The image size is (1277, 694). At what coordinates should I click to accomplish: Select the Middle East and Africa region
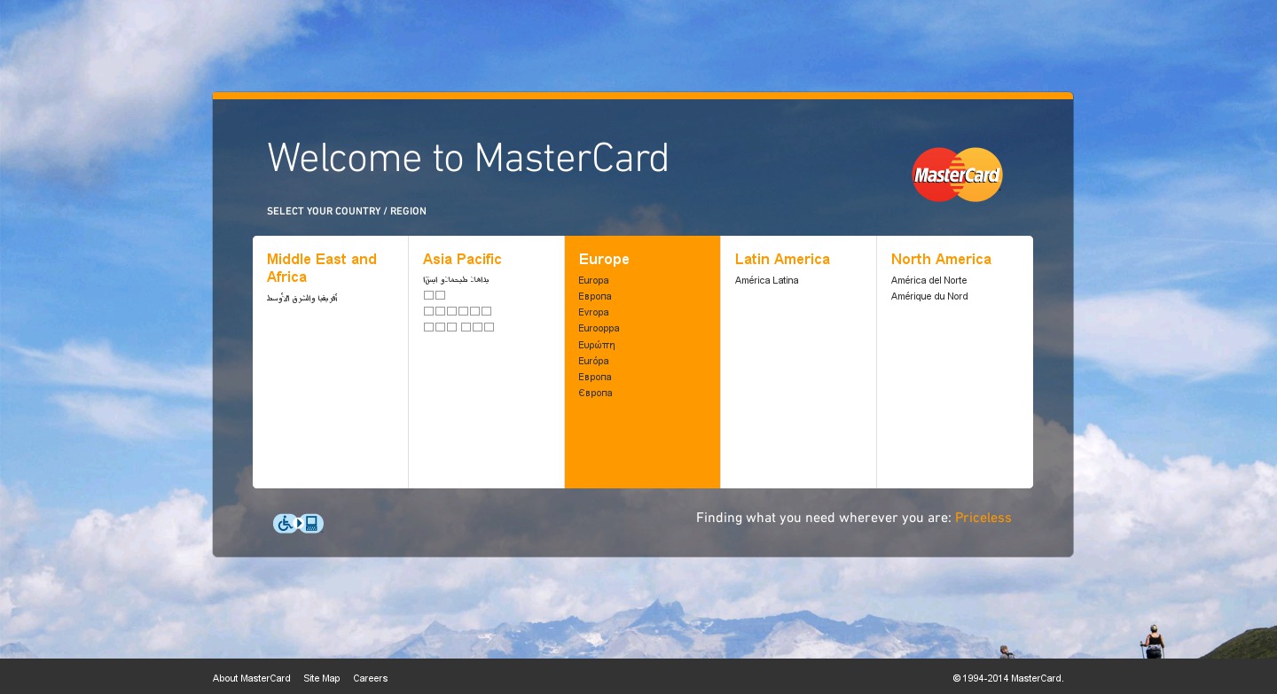[321, 268]
